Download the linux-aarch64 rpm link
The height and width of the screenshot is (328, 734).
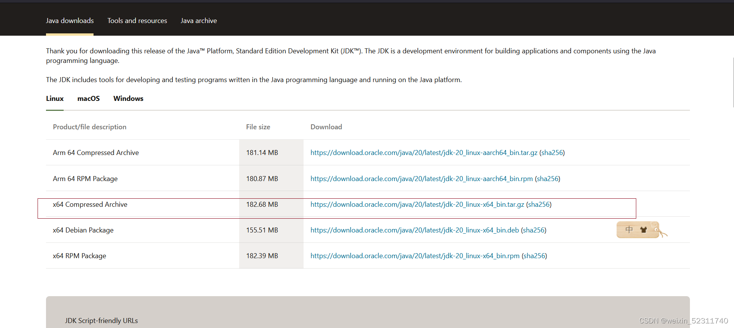422,179
